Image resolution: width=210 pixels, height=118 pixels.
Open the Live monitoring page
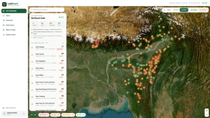14,11
